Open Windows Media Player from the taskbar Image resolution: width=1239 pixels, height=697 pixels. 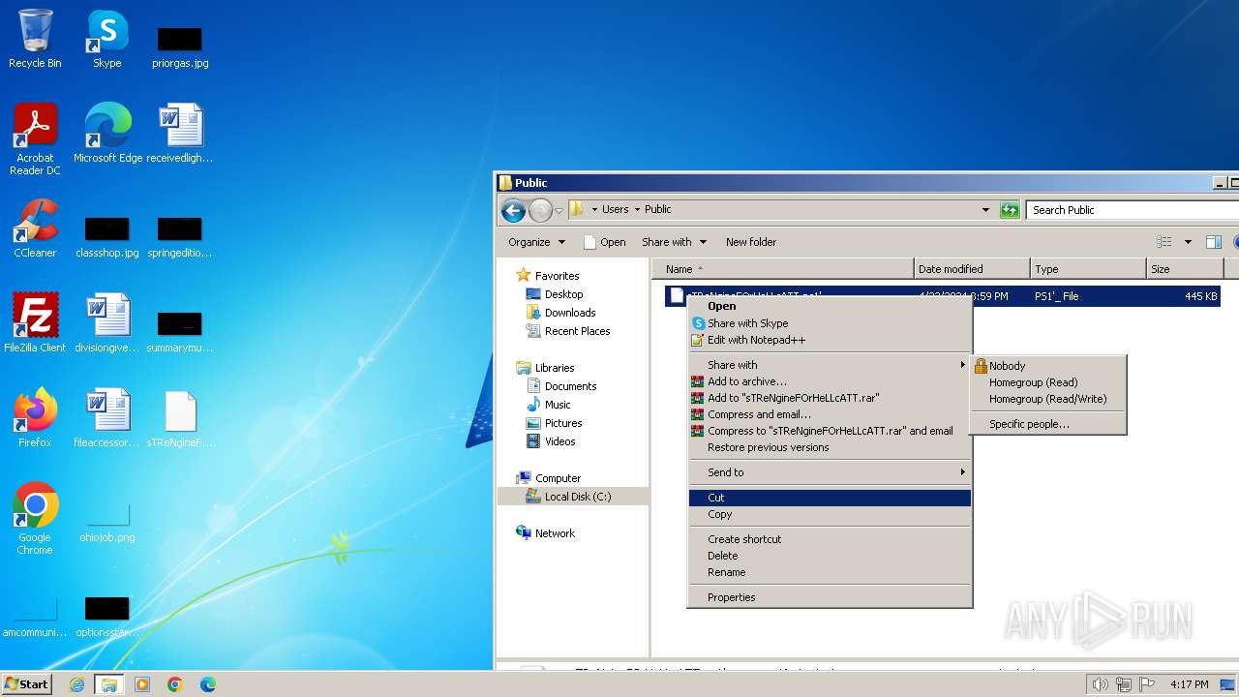(x=142, y=684)
